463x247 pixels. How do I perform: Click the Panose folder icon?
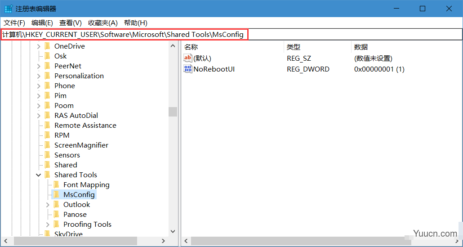point(56,214)
